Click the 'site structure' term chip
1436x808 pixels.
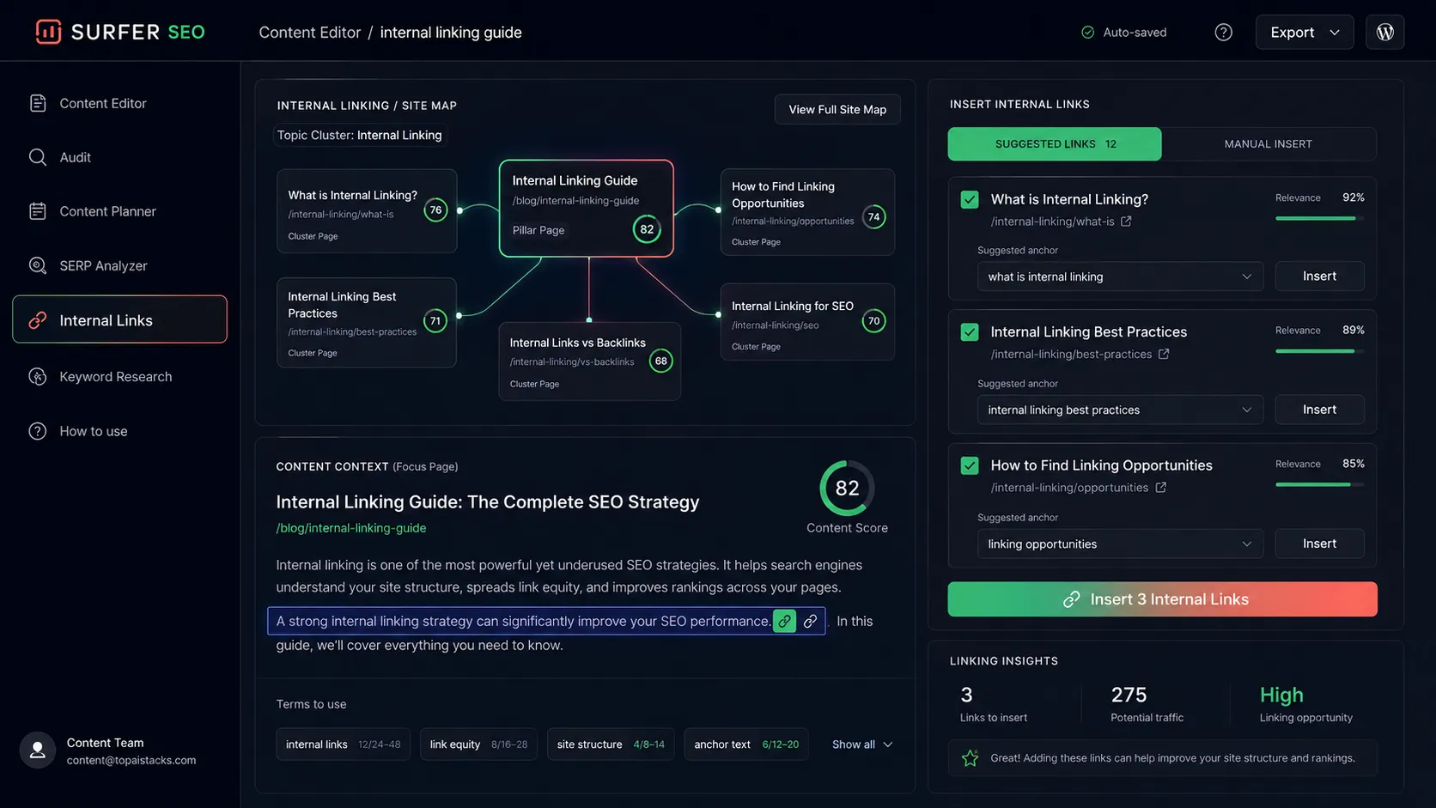pos(611,744)
